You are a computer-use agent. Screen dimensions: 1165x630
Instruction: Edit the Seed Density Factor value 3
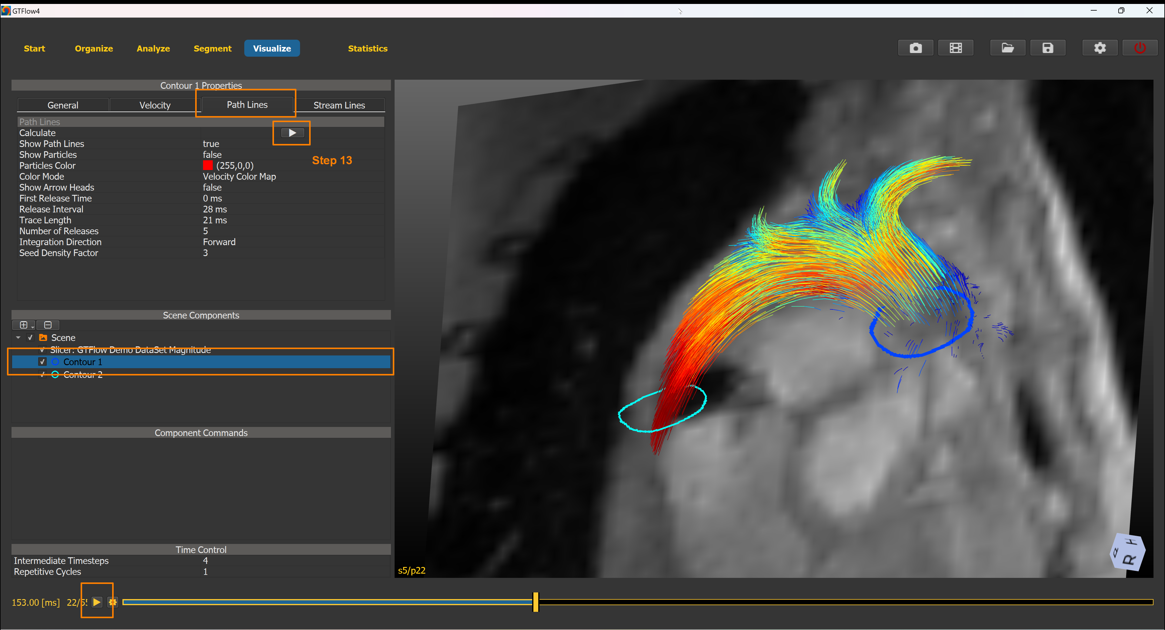click(x=292, y=253)
